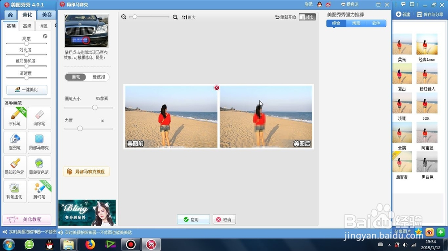Click the 应用 apply button
The image size is (448, 251).
(x=194, y=219)
